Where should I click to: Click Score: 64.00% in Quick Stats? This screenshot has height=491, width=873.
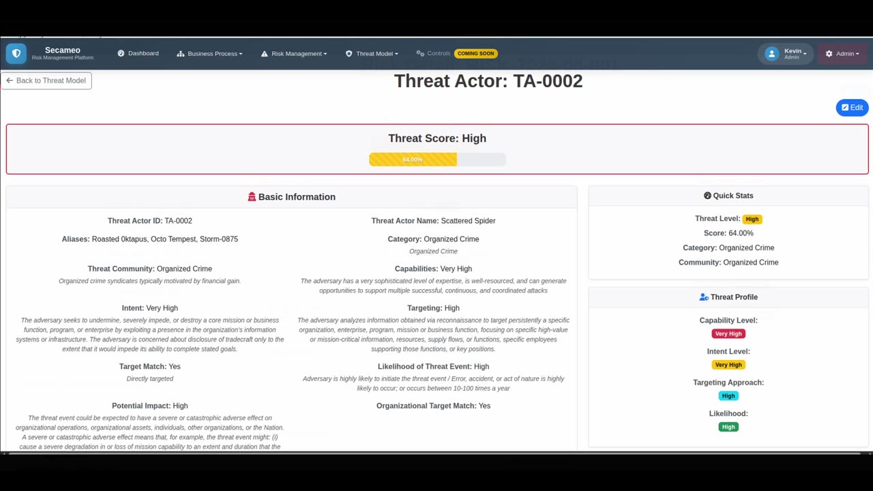(x=728, y=233)
